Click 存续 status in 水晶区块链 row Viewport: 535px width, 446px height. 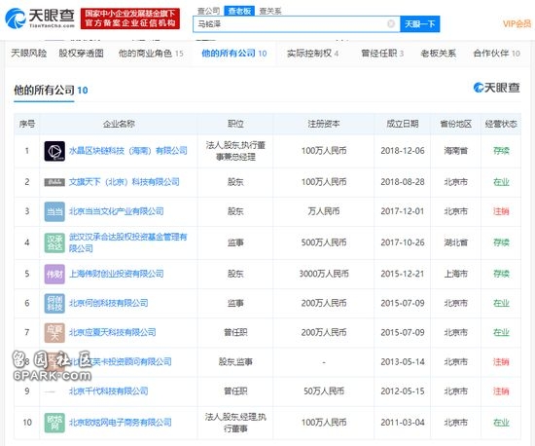click(501, 151)
